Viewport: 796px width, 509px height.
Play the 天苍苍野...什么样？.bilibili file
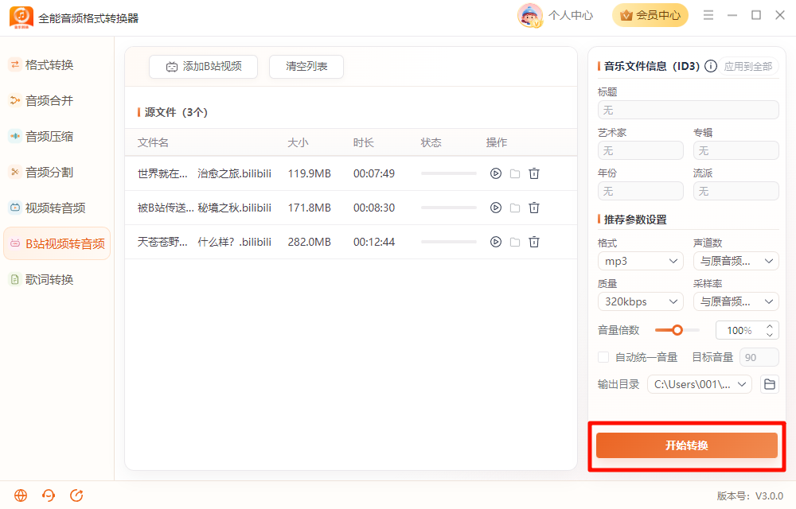click(x=495, y=242)
